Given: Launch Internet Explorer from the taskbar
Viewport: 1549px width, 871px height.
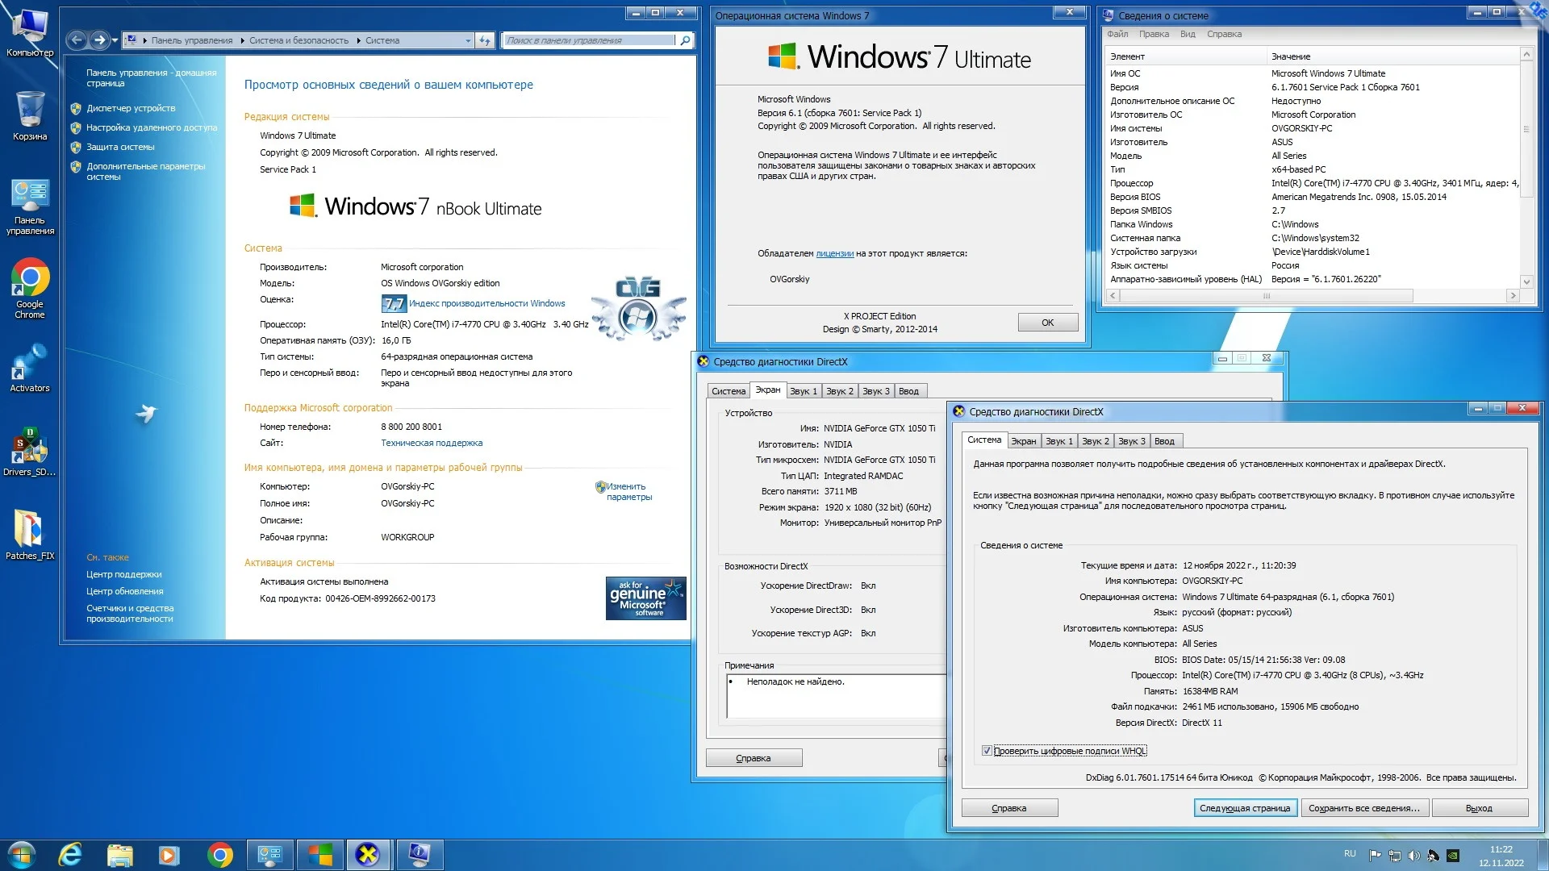Looking at the screenshot, I should pos(70,854).
